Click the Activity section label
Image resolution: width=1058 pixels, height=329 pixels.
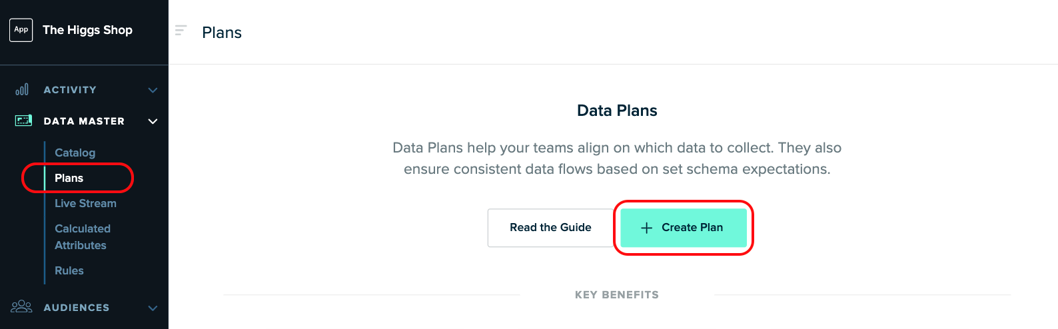click(70, 90)
